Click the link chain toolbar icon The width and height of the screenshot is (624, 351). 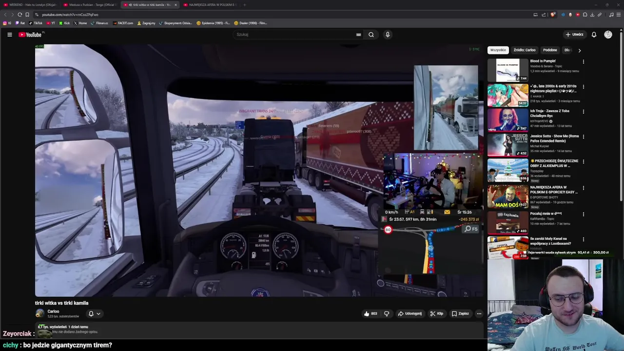click(x=600, y=15)
